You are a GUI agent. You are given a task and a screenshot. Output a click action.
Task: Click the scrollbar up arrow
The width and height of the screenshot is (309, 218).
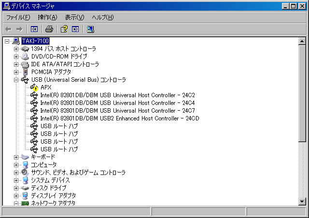[x=302, y=41]
